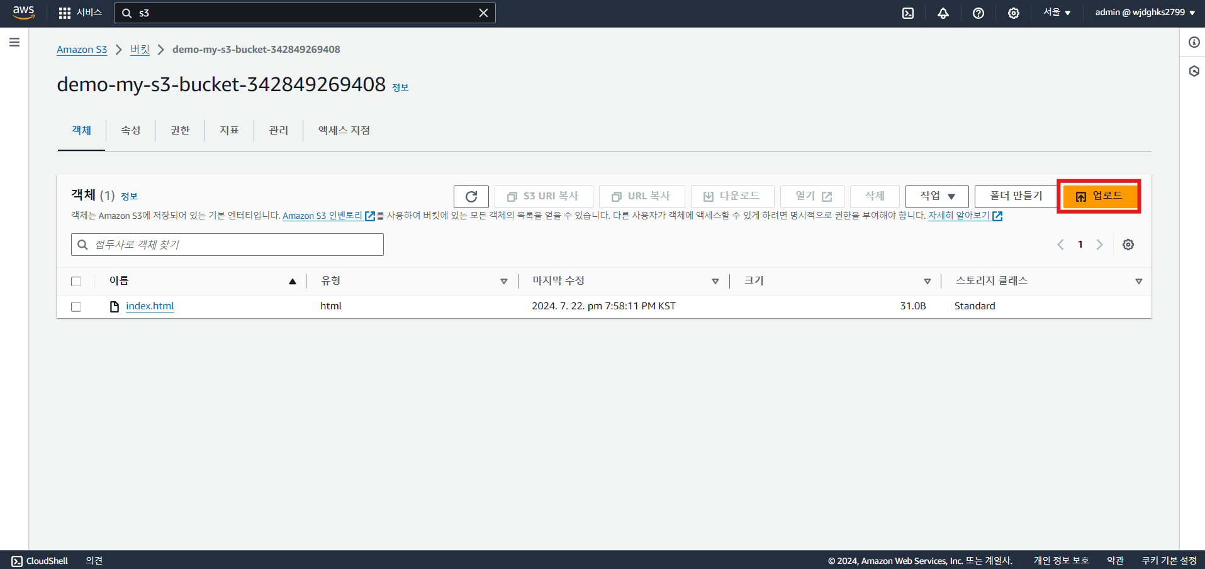The height and width of the screenshot is (569, 1205).
Task: Open CloudShell in the footer
Action: 40,561
